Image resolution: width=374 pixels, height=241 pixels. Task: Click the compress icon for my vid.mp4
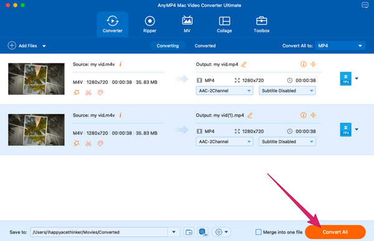(x=313, y=64)
